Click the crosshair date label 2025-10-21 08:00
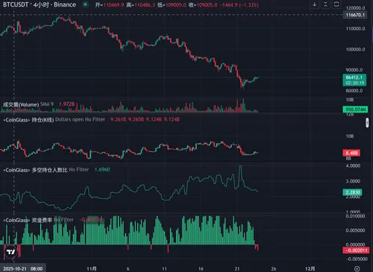Image resolution: width=373 pixels, height=272 pixels. [22, 268]
